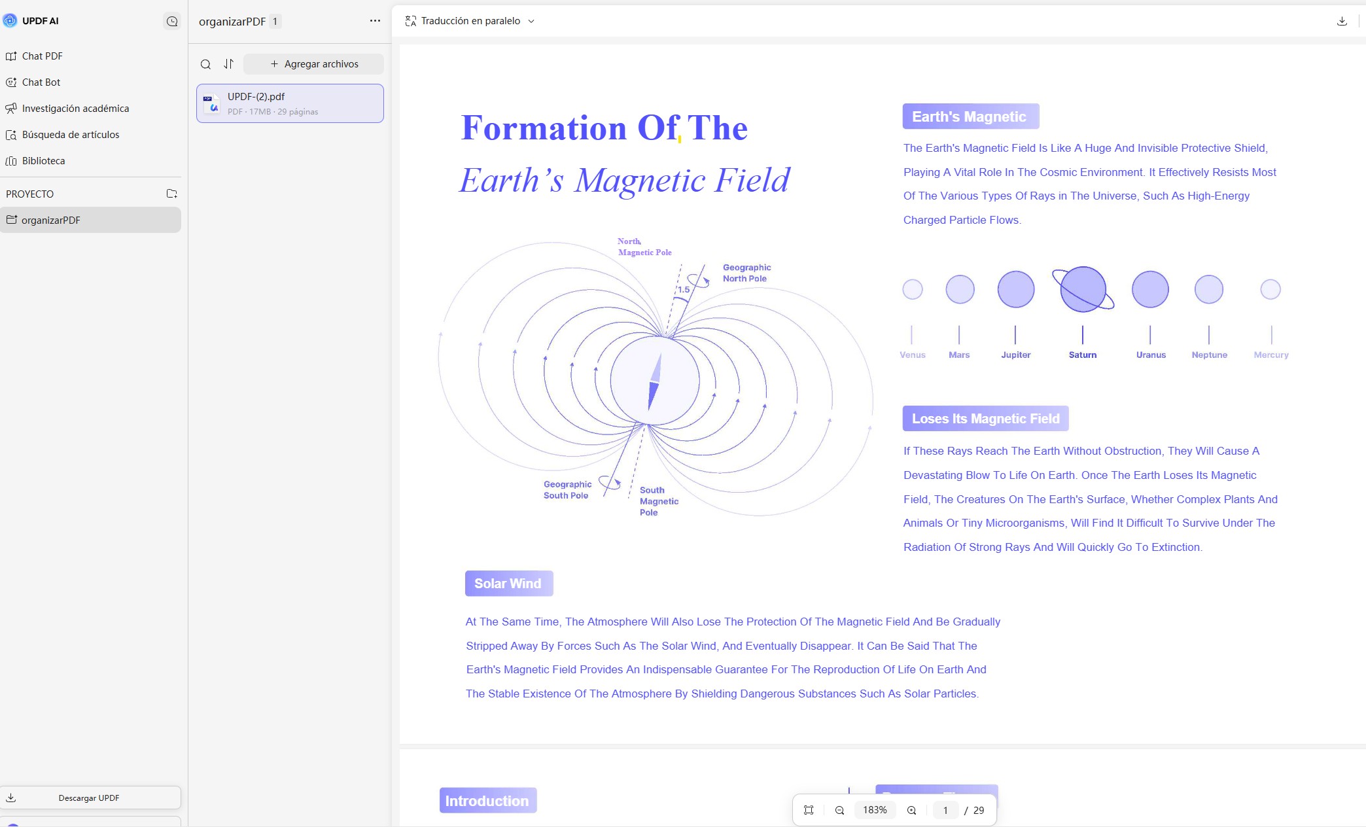This screenshot has height=827, width=1366.
Task: Go to Investigación académica
Action: [x=75, y=109]
